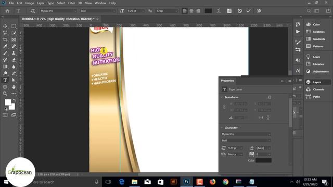The width and height of the screenshot is (333, 187).
Task: Select the Brush tool
Action: [5, 53]
